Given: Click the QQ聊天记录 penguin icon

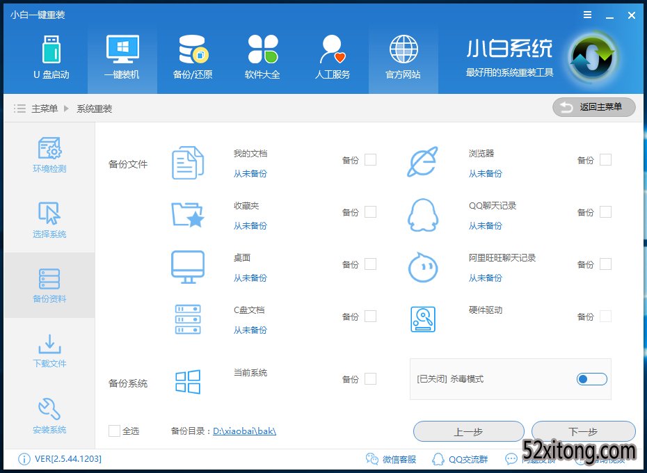Looking at the screenshot, I should pyautogui.click(x=422, y=215).
